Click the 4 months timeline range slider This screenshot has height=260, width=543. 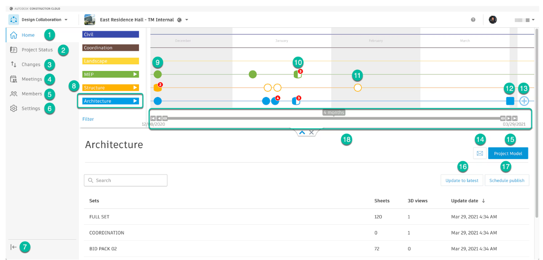pyautogui.click(x=334, y=118)
